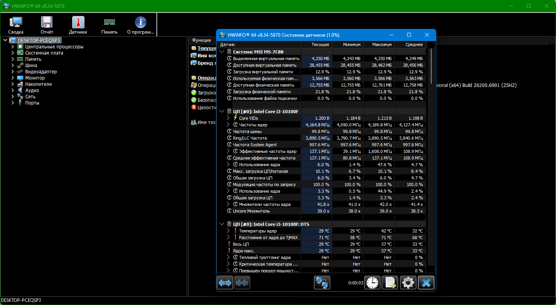Click the collapse columns inward-arrows button
Viewport: 556px width, 305px height.
click(x=242, y=282)
